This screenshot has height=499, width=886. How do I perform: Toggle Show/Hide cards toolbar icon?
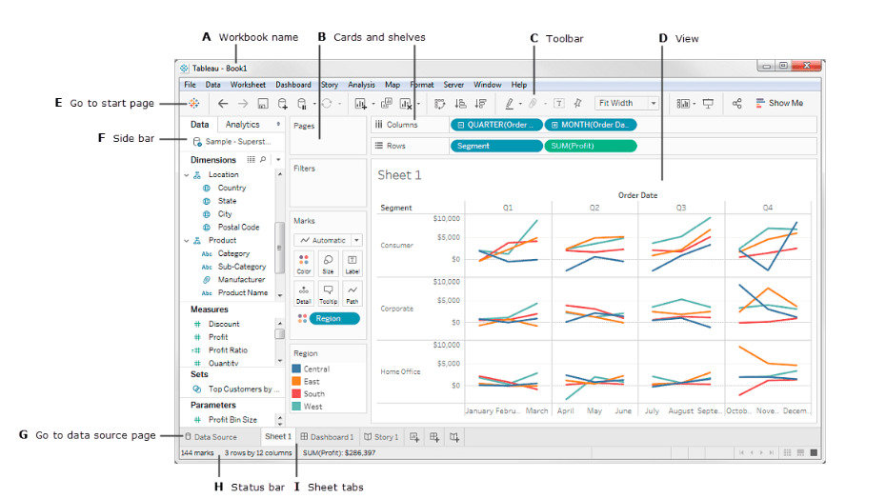click(683, 104)
